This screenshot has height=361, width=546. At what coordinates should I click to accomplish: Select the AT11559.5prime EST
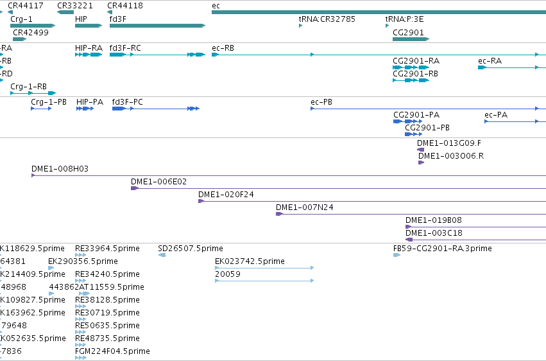[84, 294]
